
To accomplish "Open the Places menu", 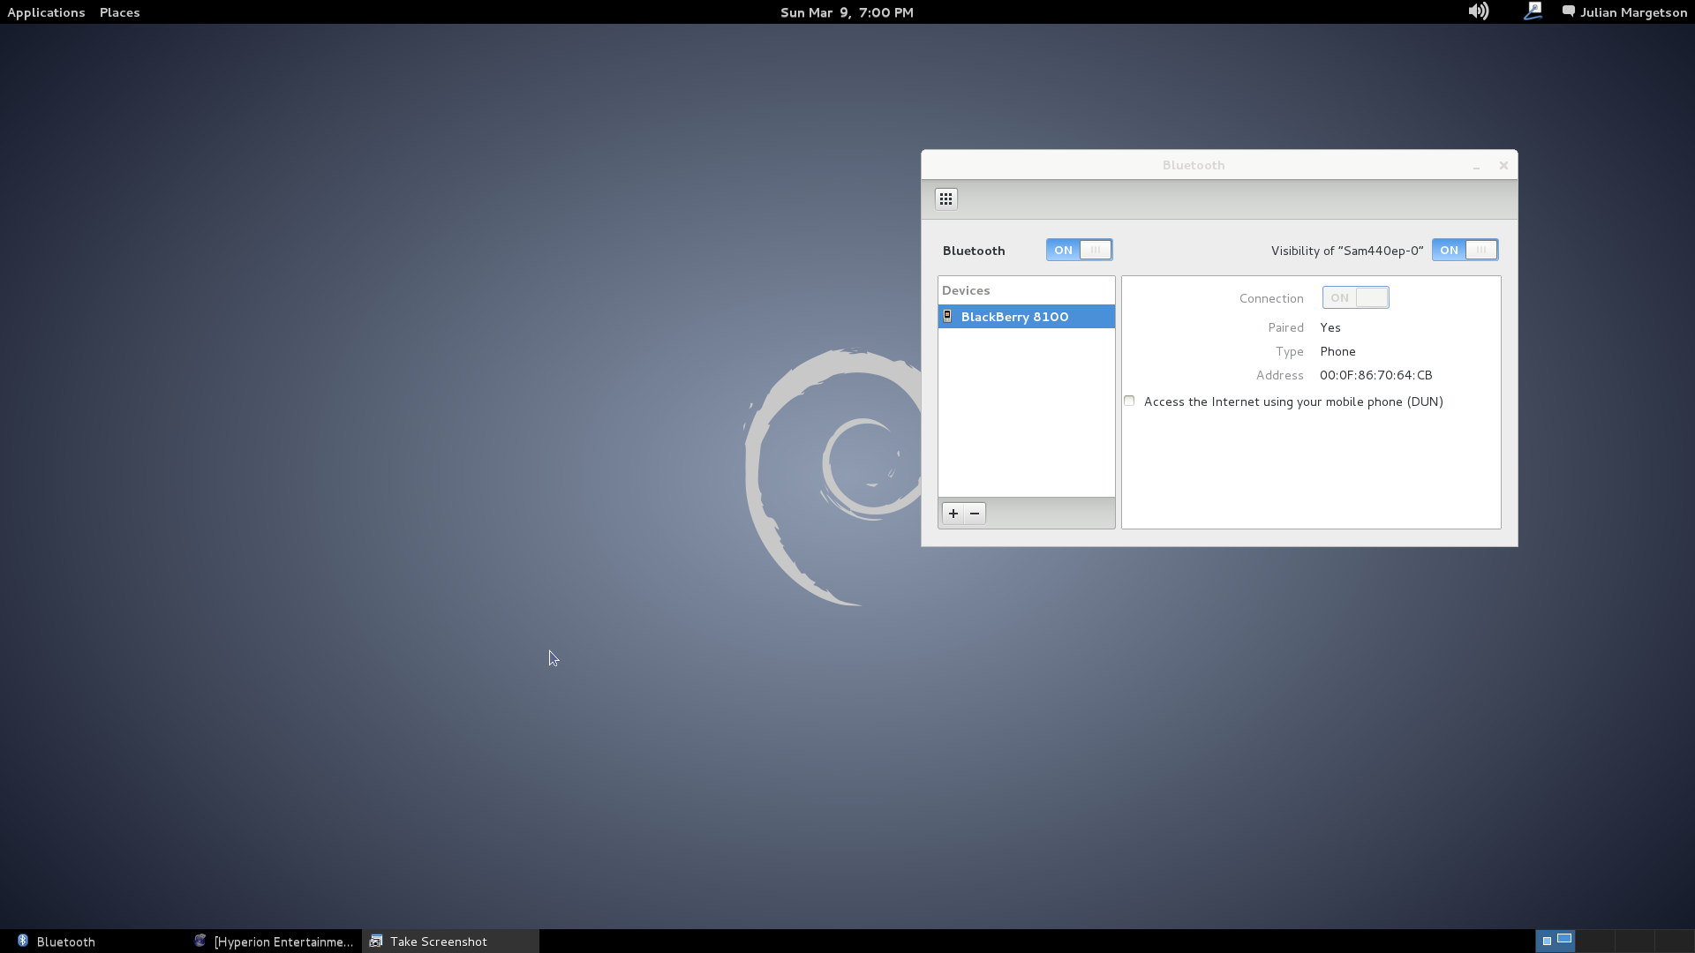I will click(119, 12).
